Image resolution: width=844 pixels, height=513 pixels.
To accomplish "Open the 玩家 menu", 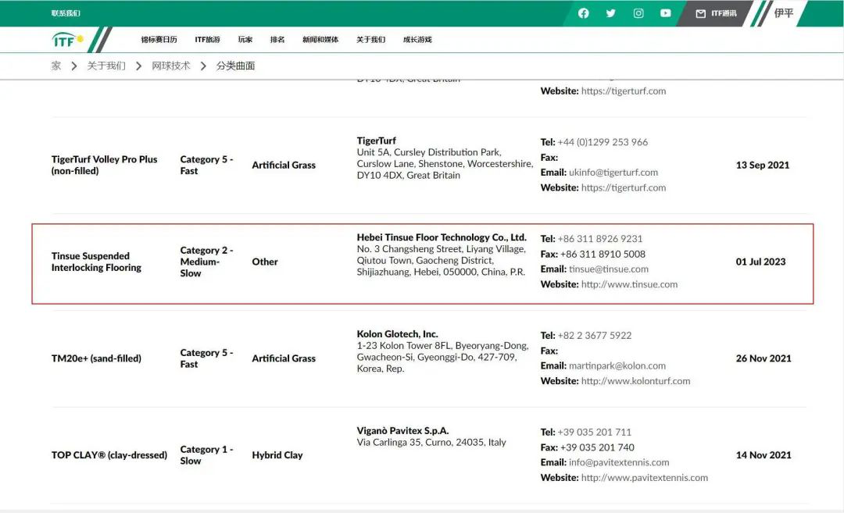I will click(245, 39).
